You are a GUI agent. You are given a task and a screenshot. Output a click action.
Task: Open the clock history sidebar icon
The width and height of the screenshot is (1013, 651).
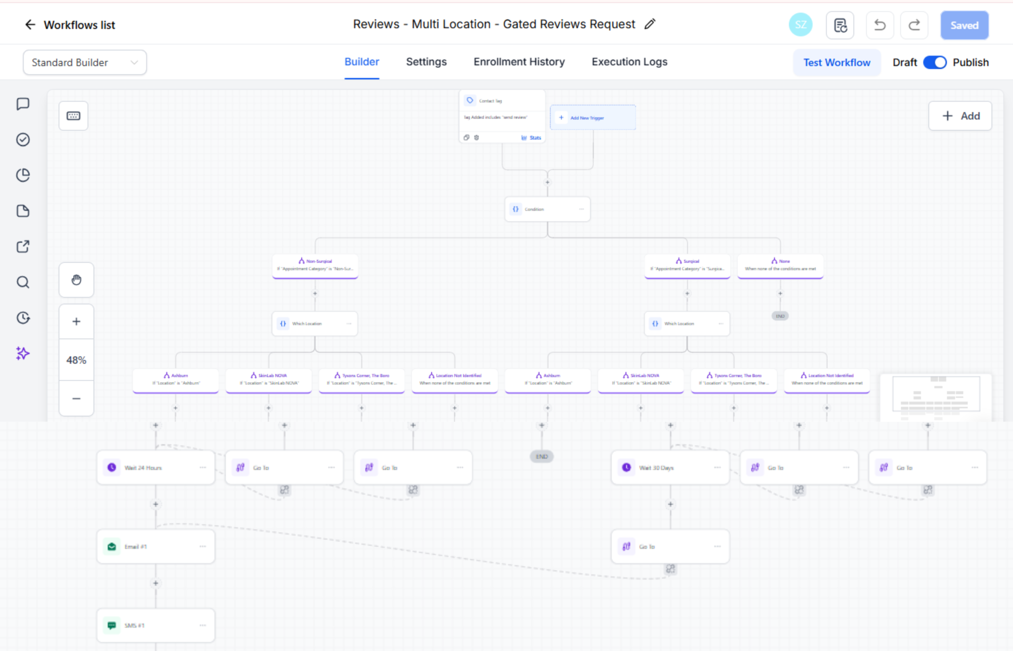coord(23,318)
